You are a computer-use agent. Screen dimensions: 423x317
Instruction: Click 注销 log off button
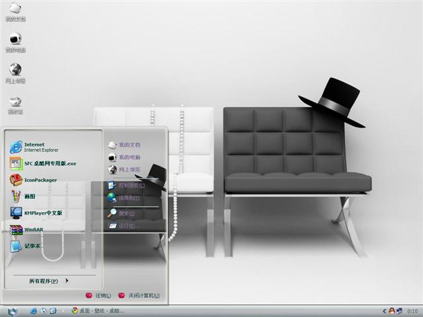[98, 295]
